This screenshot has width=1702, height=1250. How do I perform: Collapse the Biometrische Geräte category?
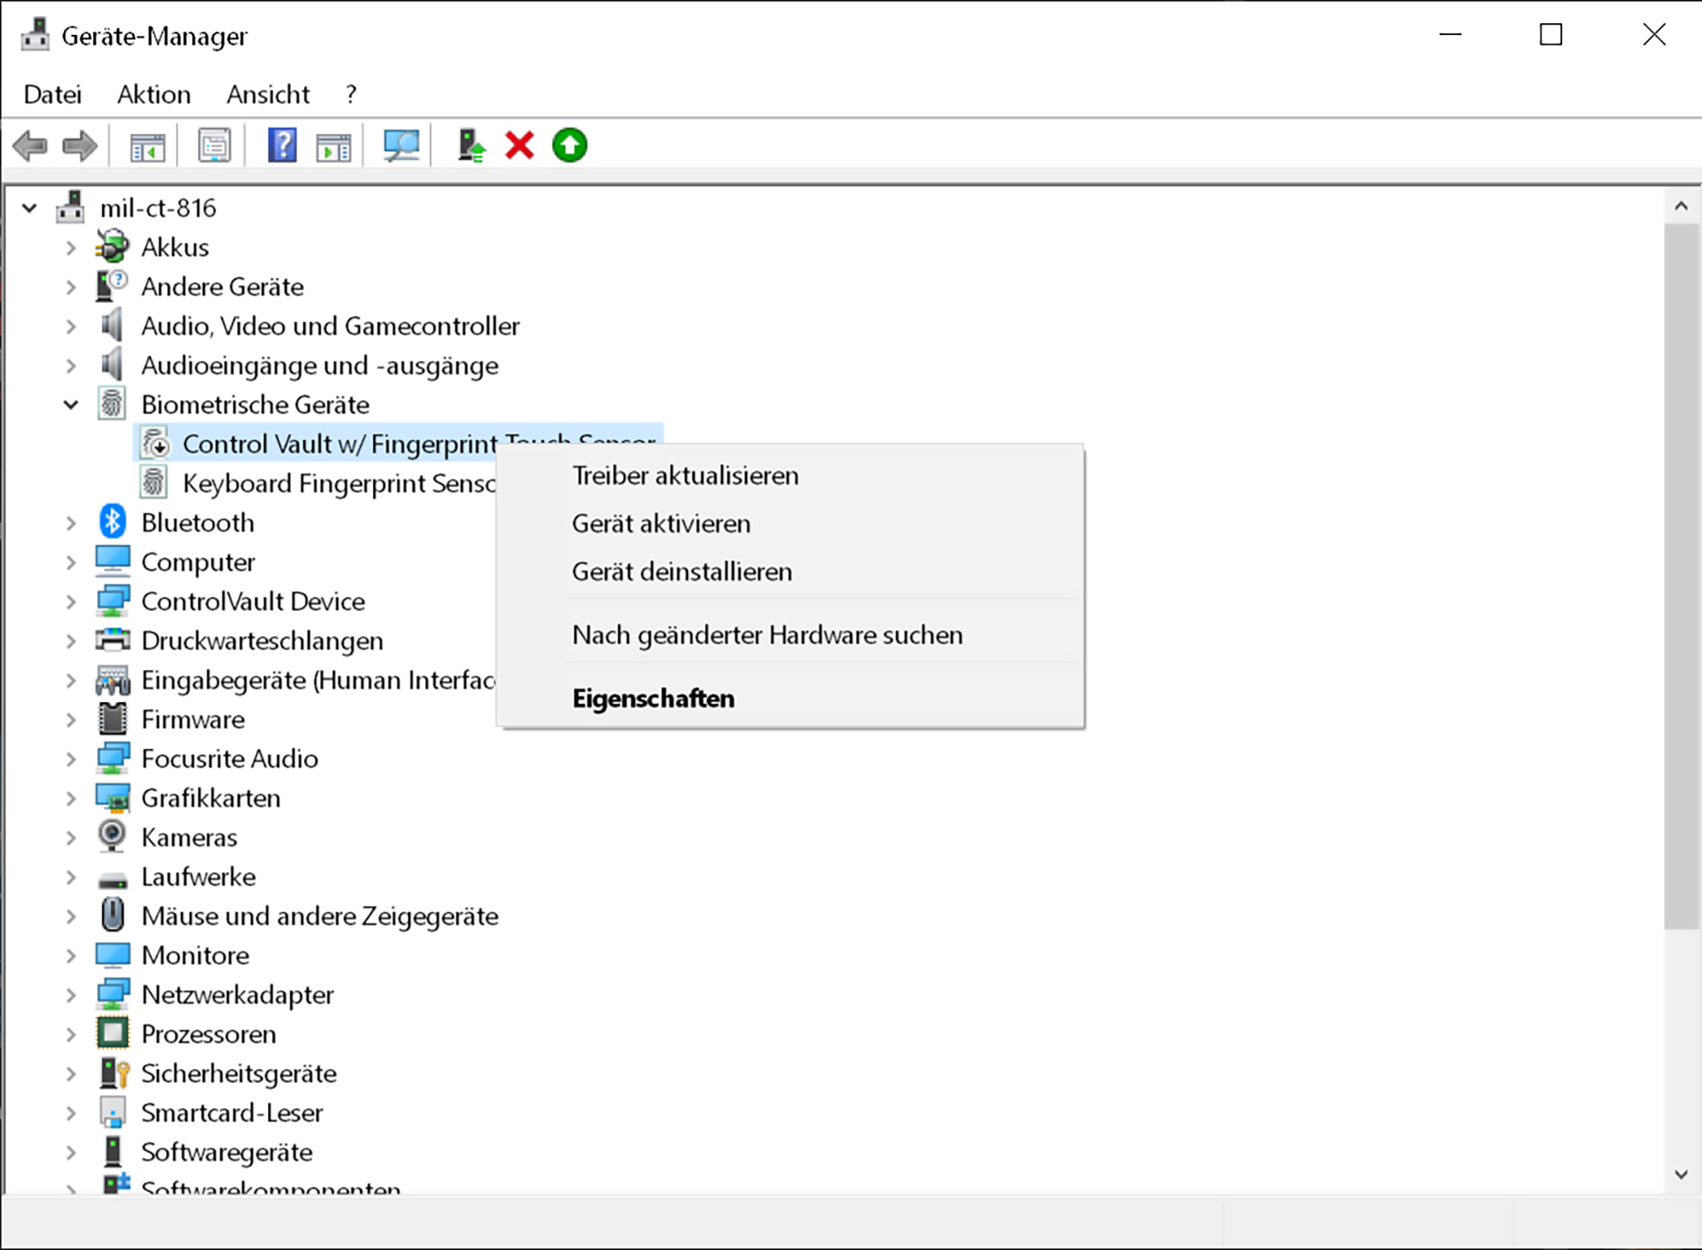click(x=71, y=405)
